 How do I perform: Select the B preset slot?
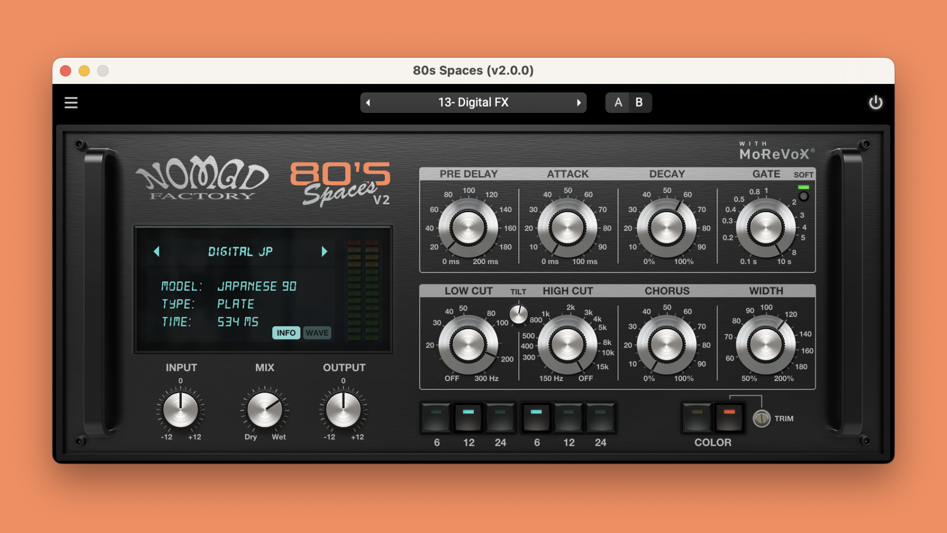639,103
